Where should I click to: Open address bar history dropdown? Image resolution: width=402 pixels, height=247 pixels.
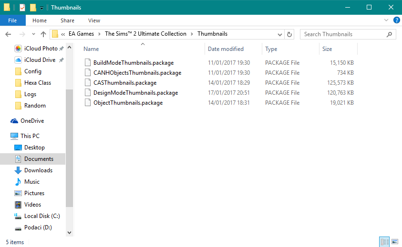click(x=279, y=34)
